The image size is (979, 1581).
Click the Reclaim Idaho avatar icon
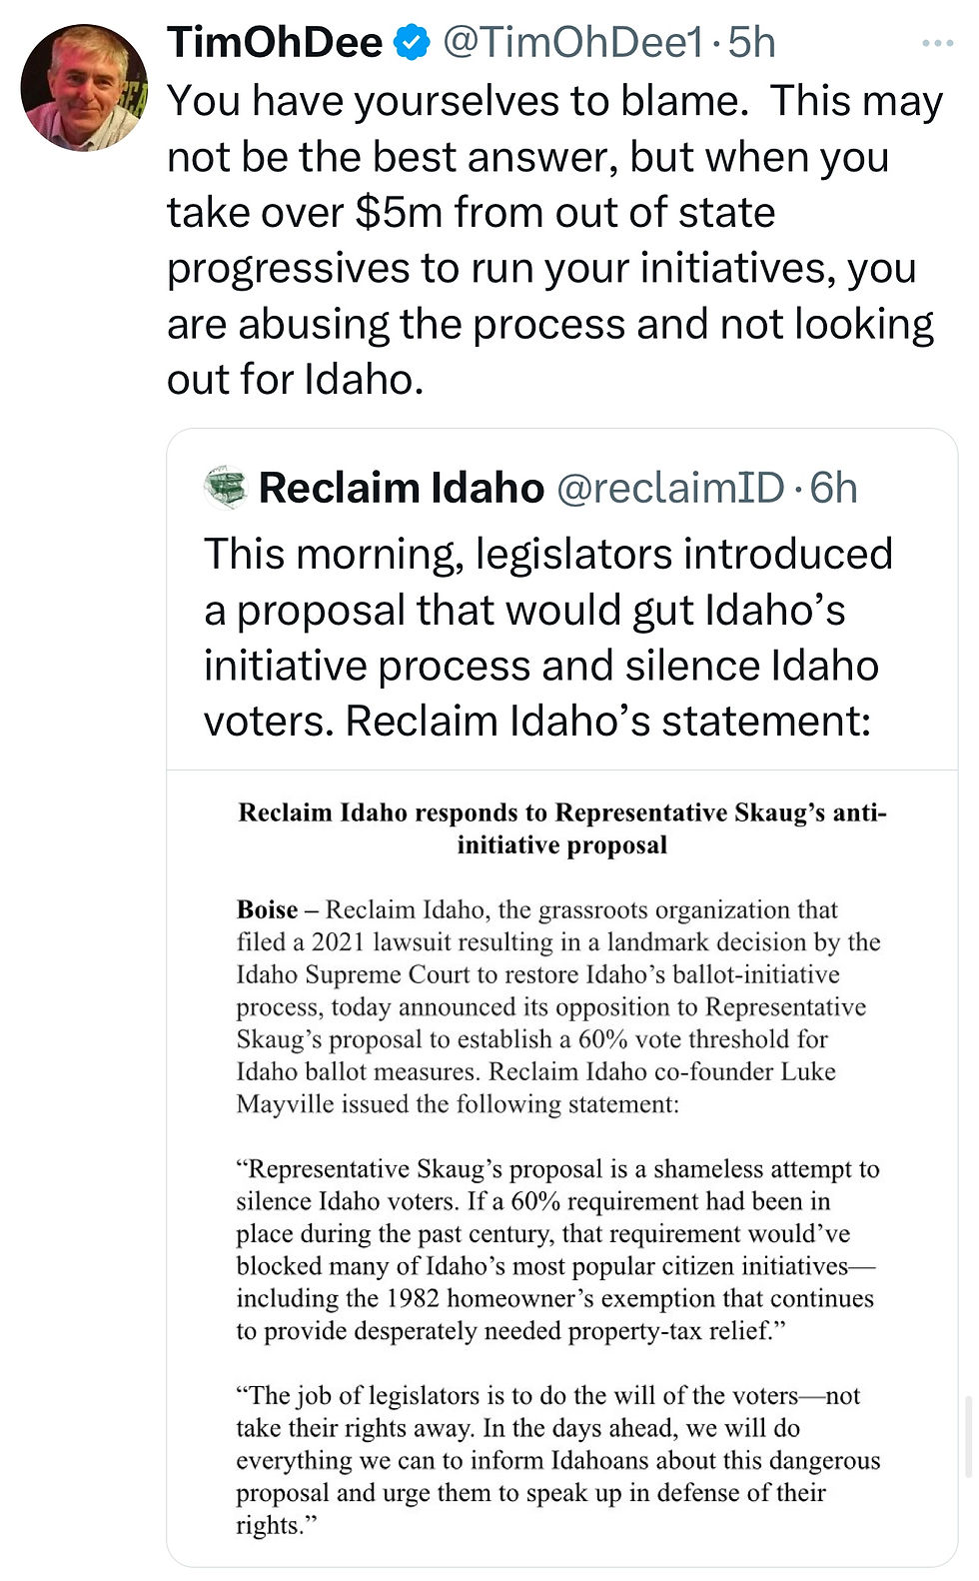226,488
